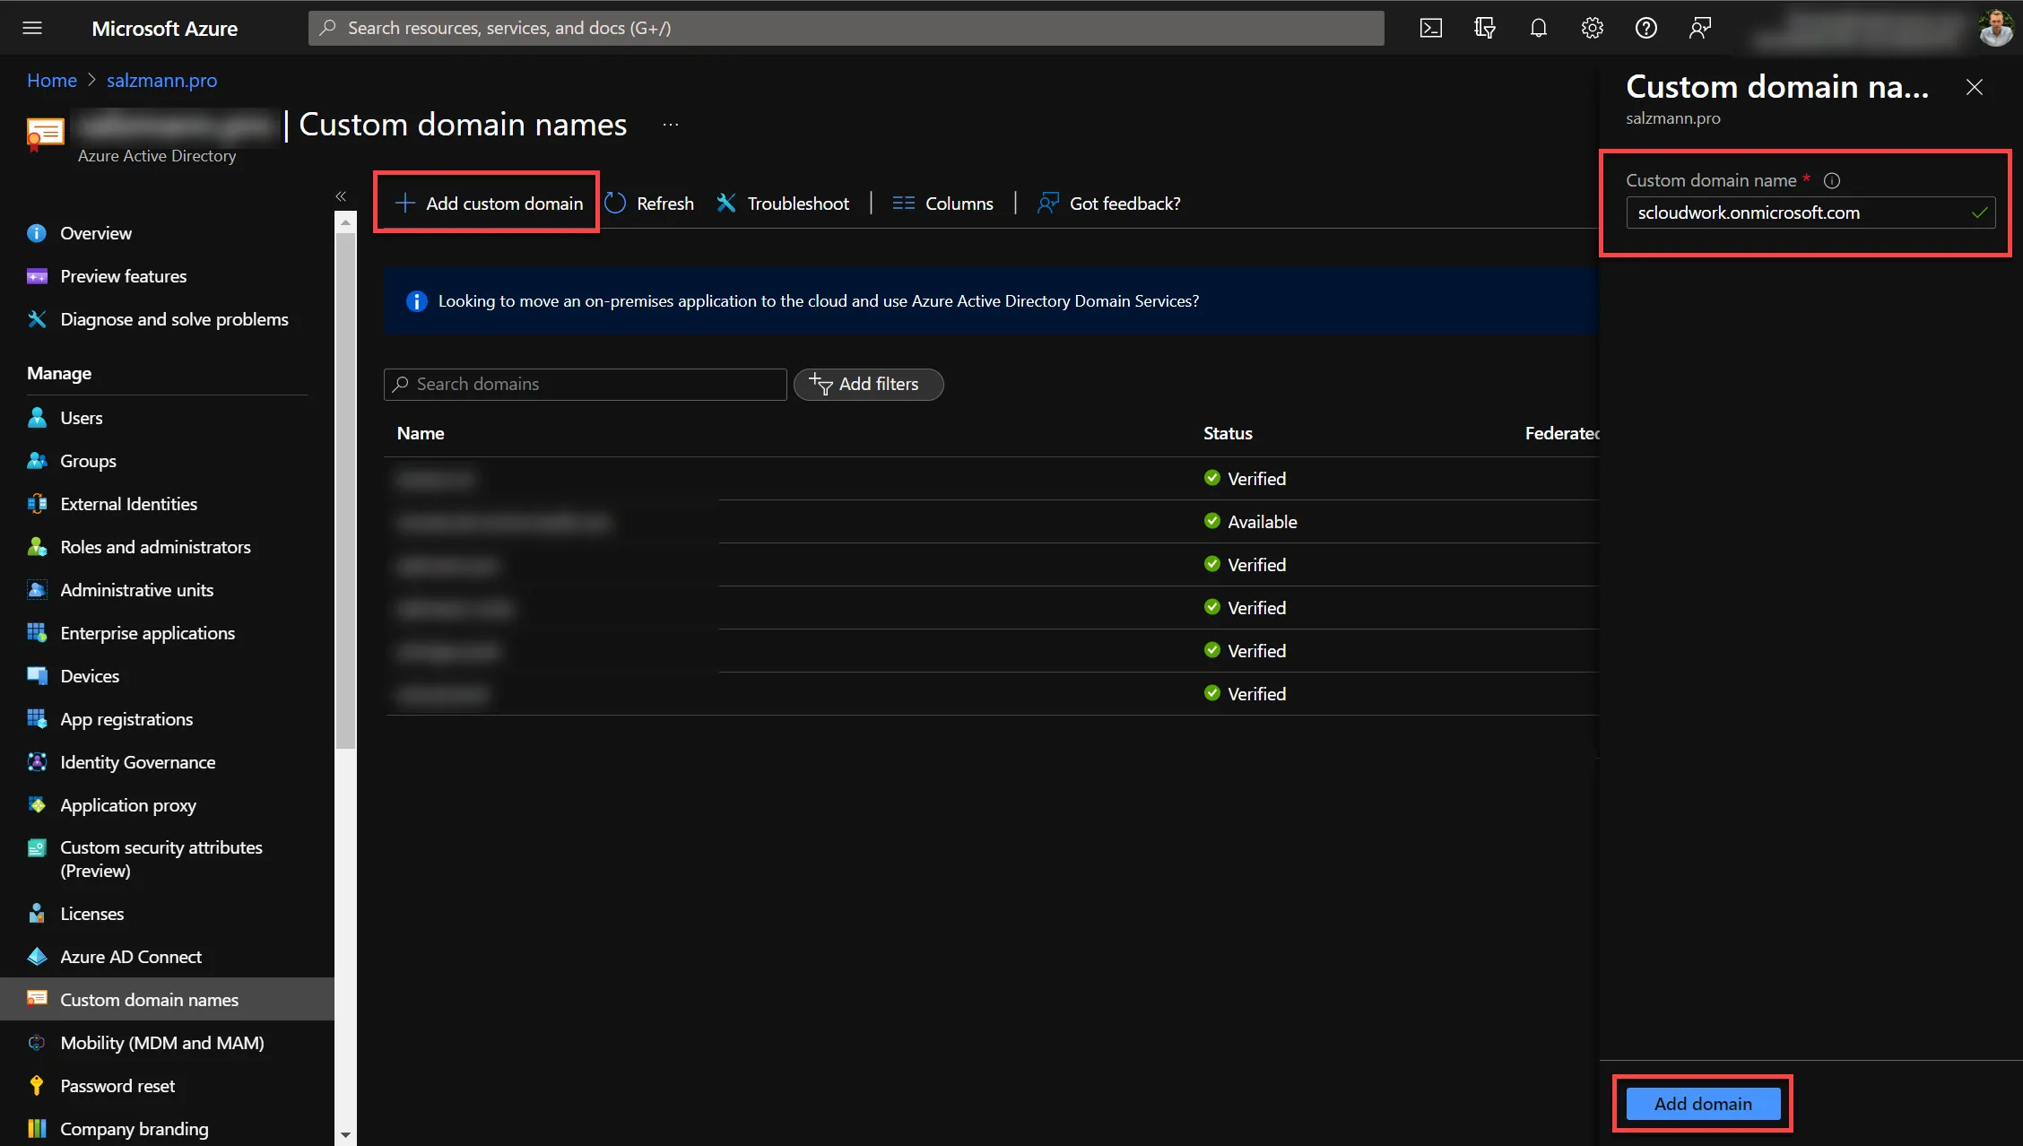This screenshot has height=1146, width=2023.
Task: Click the Available status row
Action: [x=992, y=522]
